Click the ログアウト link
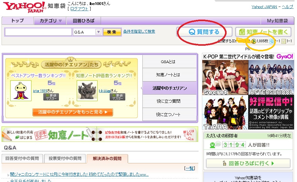 tap(79, 9)
